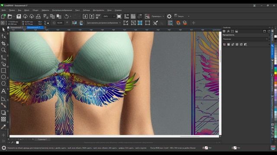Click the Import arrow-down icon
277x155 pixels.
point(85,16)
